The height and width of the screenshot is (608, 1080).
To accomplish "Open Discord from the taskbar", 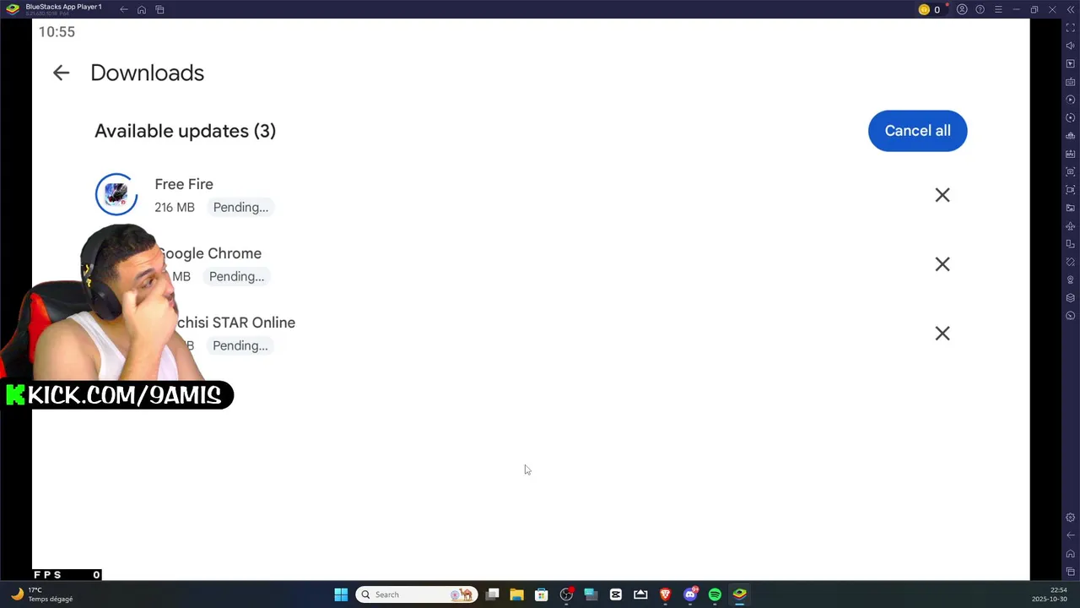I will tap(690, 594).
